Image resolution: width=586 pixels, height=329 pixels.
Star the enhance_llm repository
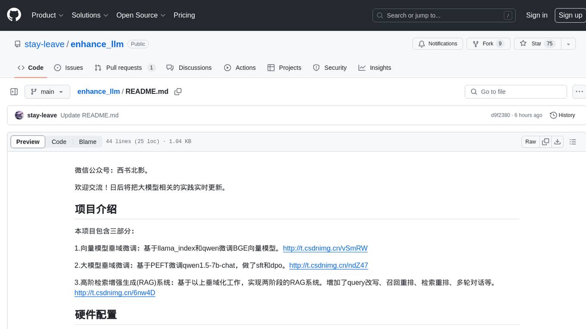coord(537,44)
